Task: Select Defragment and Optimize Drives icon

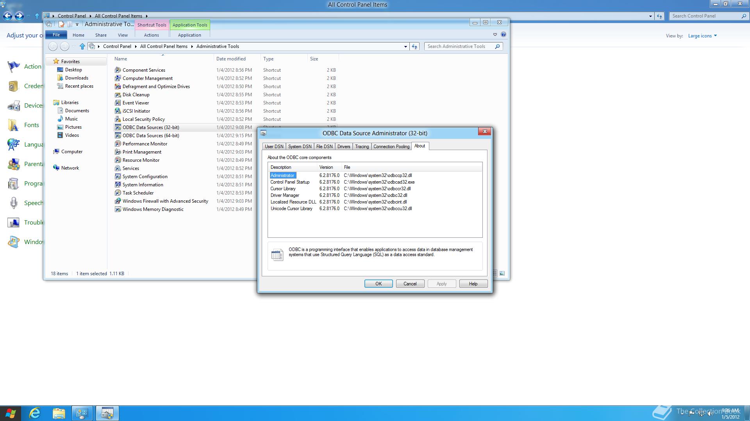Action: 118,87
